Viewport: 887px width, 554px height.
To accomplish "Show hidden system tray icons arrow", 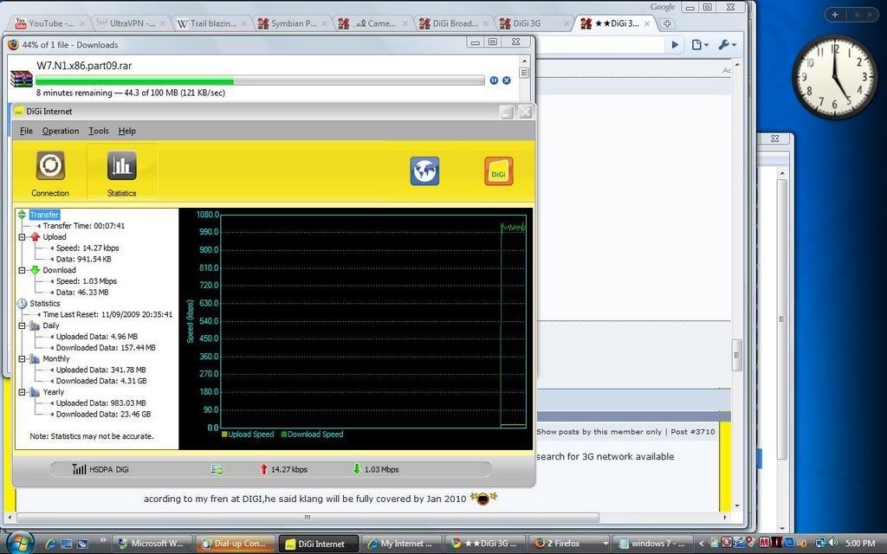I will (x=702, y=544).
